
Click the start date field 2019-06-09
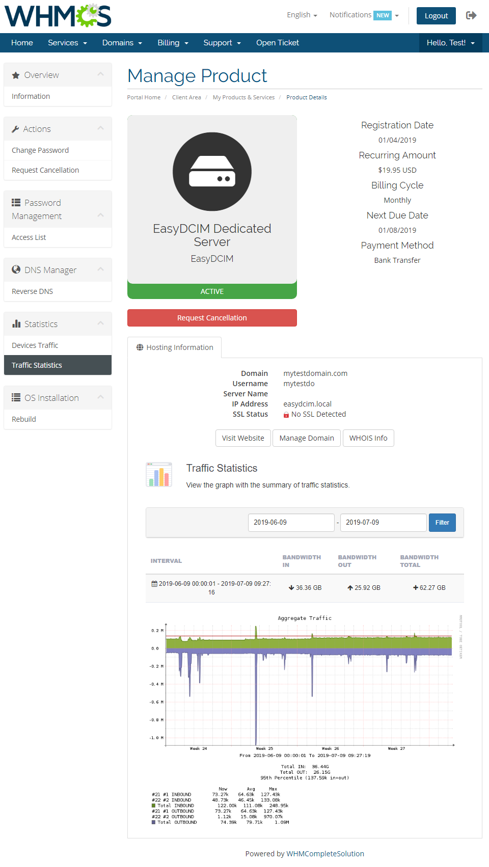click(291, 523)
